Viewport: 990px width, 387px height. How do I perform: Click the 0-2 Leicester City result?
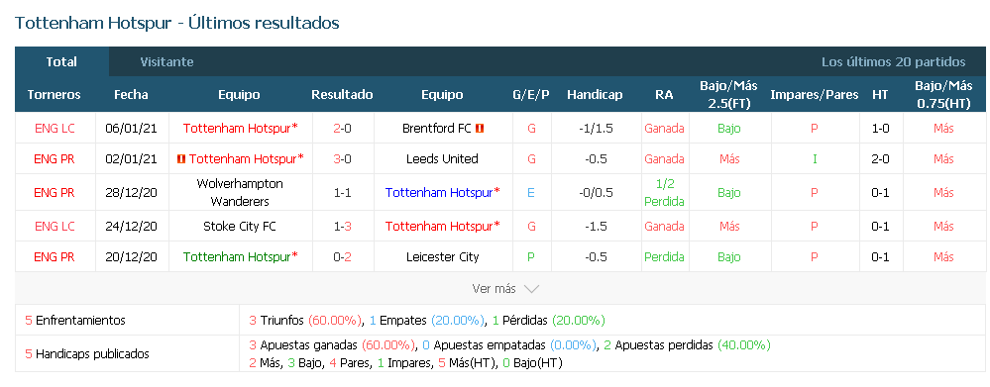tap(342, 256)
